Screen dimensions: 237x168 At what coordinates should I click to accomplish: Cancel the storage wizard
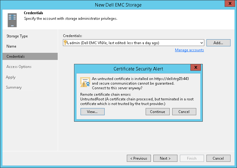coord(218,158)
